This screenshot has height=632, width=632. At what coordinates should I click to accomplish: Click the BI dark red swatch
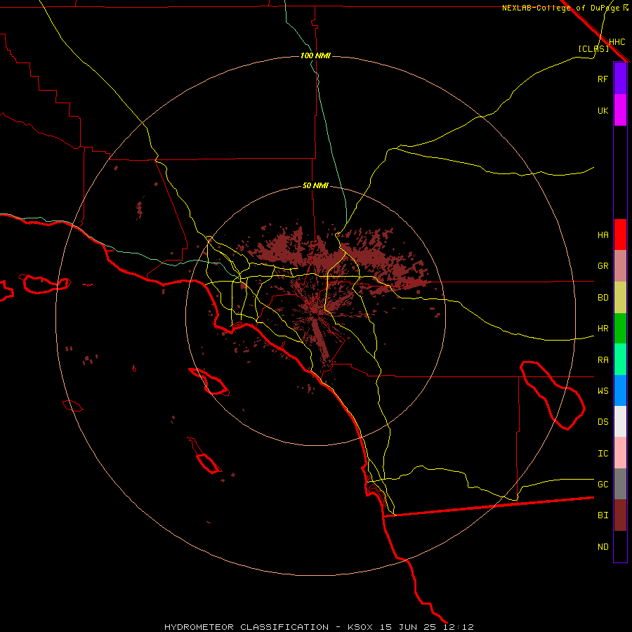[x=620, y=515]
